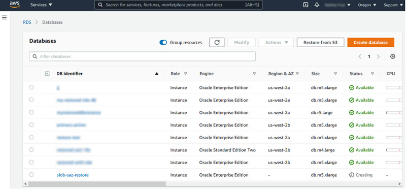Select radio for the db.r5.large instance
406x189 pixels.
[x=31, y=112]
